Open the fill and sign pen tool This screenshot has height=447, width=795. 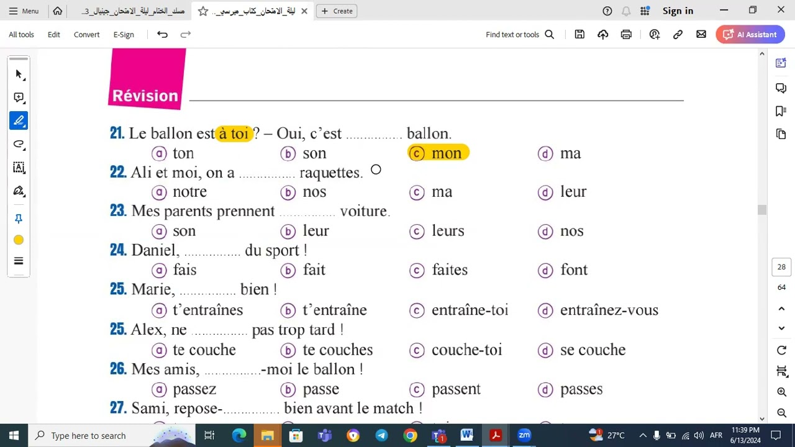pyautogui.click(x=19, y=191)
